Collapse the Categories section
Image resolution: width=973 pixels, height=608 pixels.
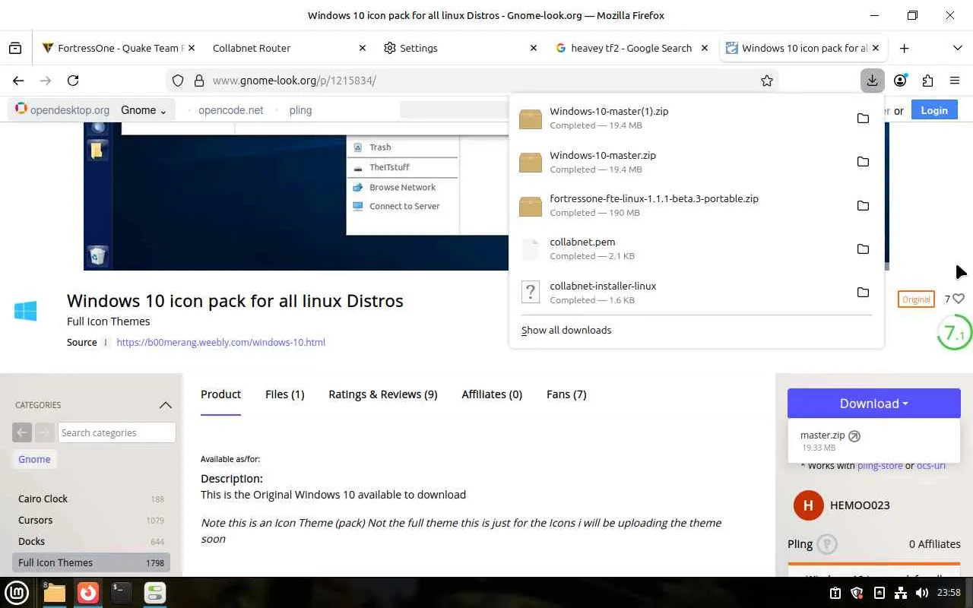(x=165, y=405)
